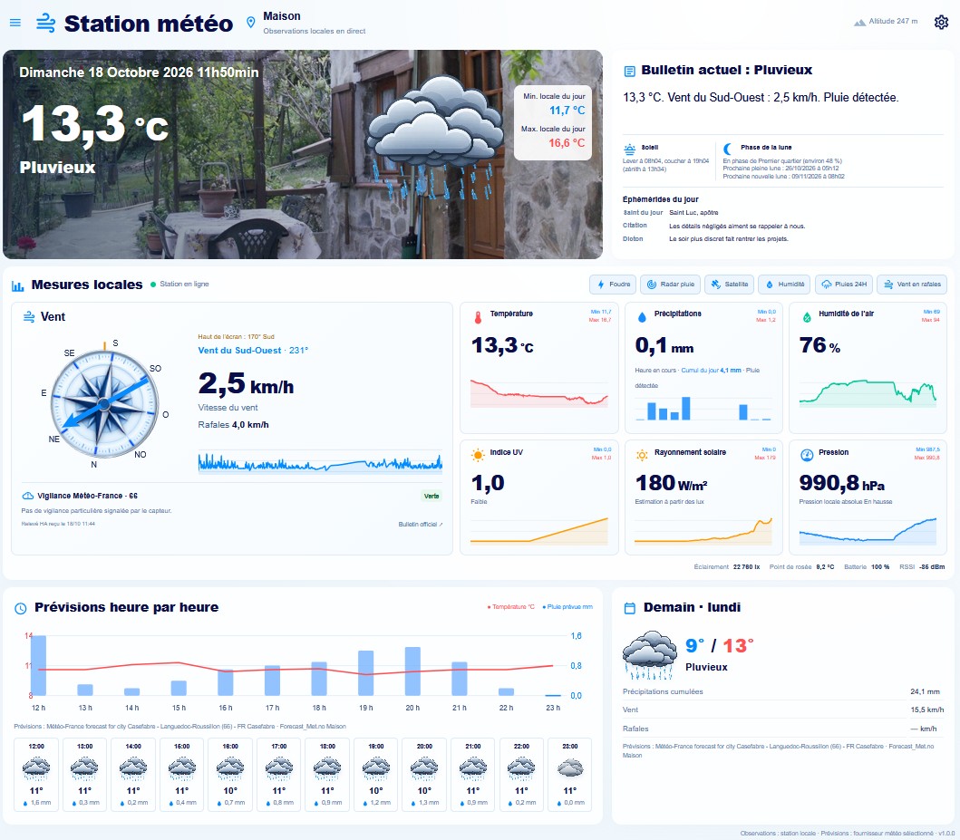Click the location pin icon near Maison
This screenshot has width=960, height=840.
[x=250, y=23]
